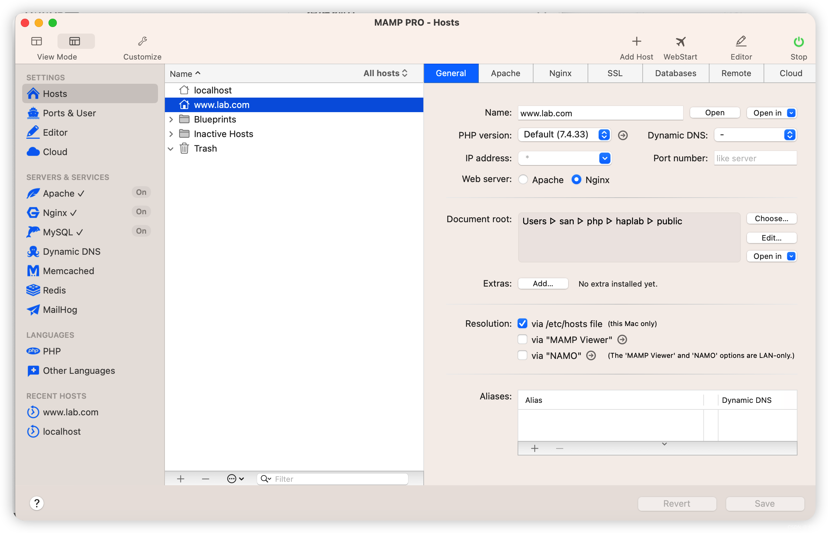Open the help question mark button
828x533 pixels.
(x=37, y=503)
